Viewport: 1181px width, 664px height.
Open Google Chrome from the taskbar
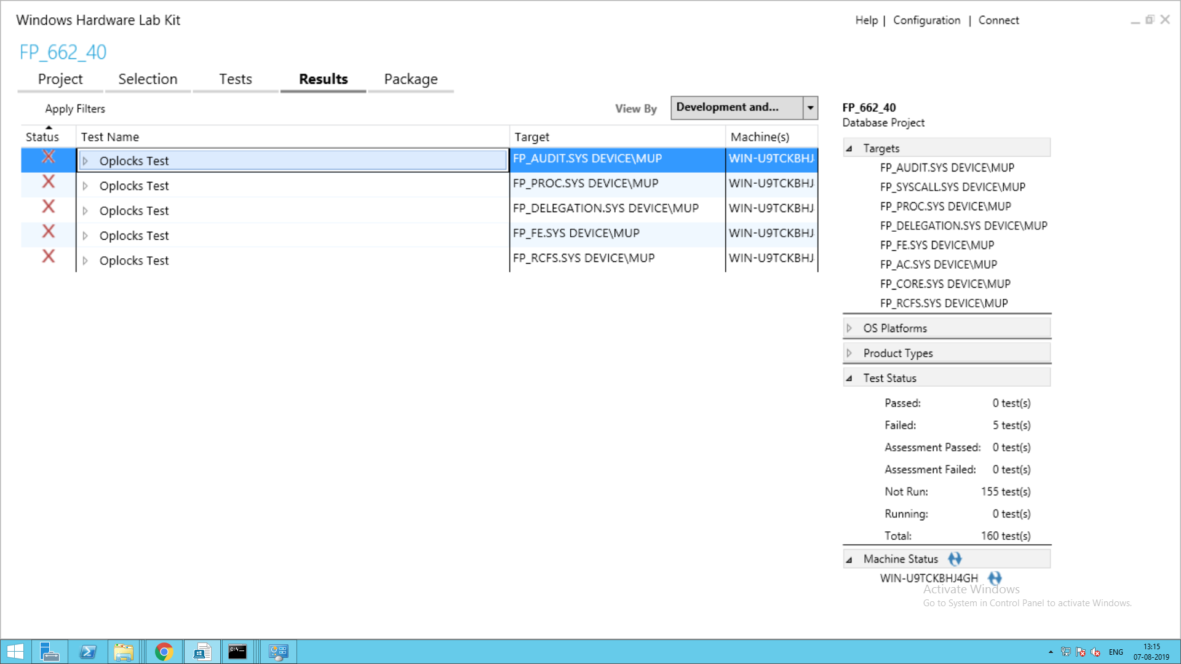[164, 652]
